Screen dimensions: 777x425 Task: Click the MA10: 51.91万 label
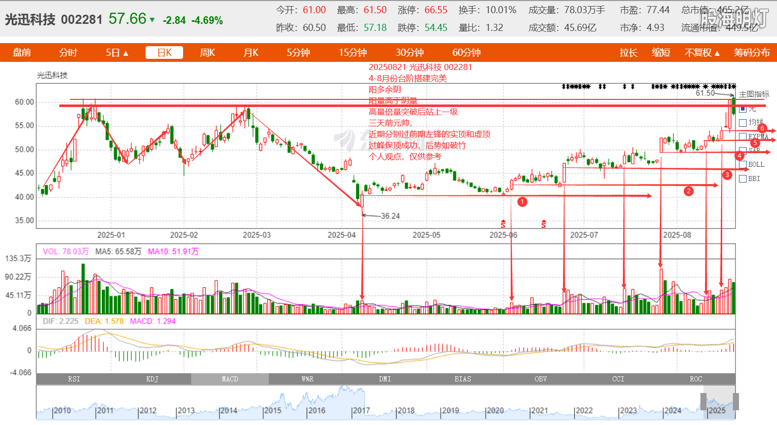173,252
